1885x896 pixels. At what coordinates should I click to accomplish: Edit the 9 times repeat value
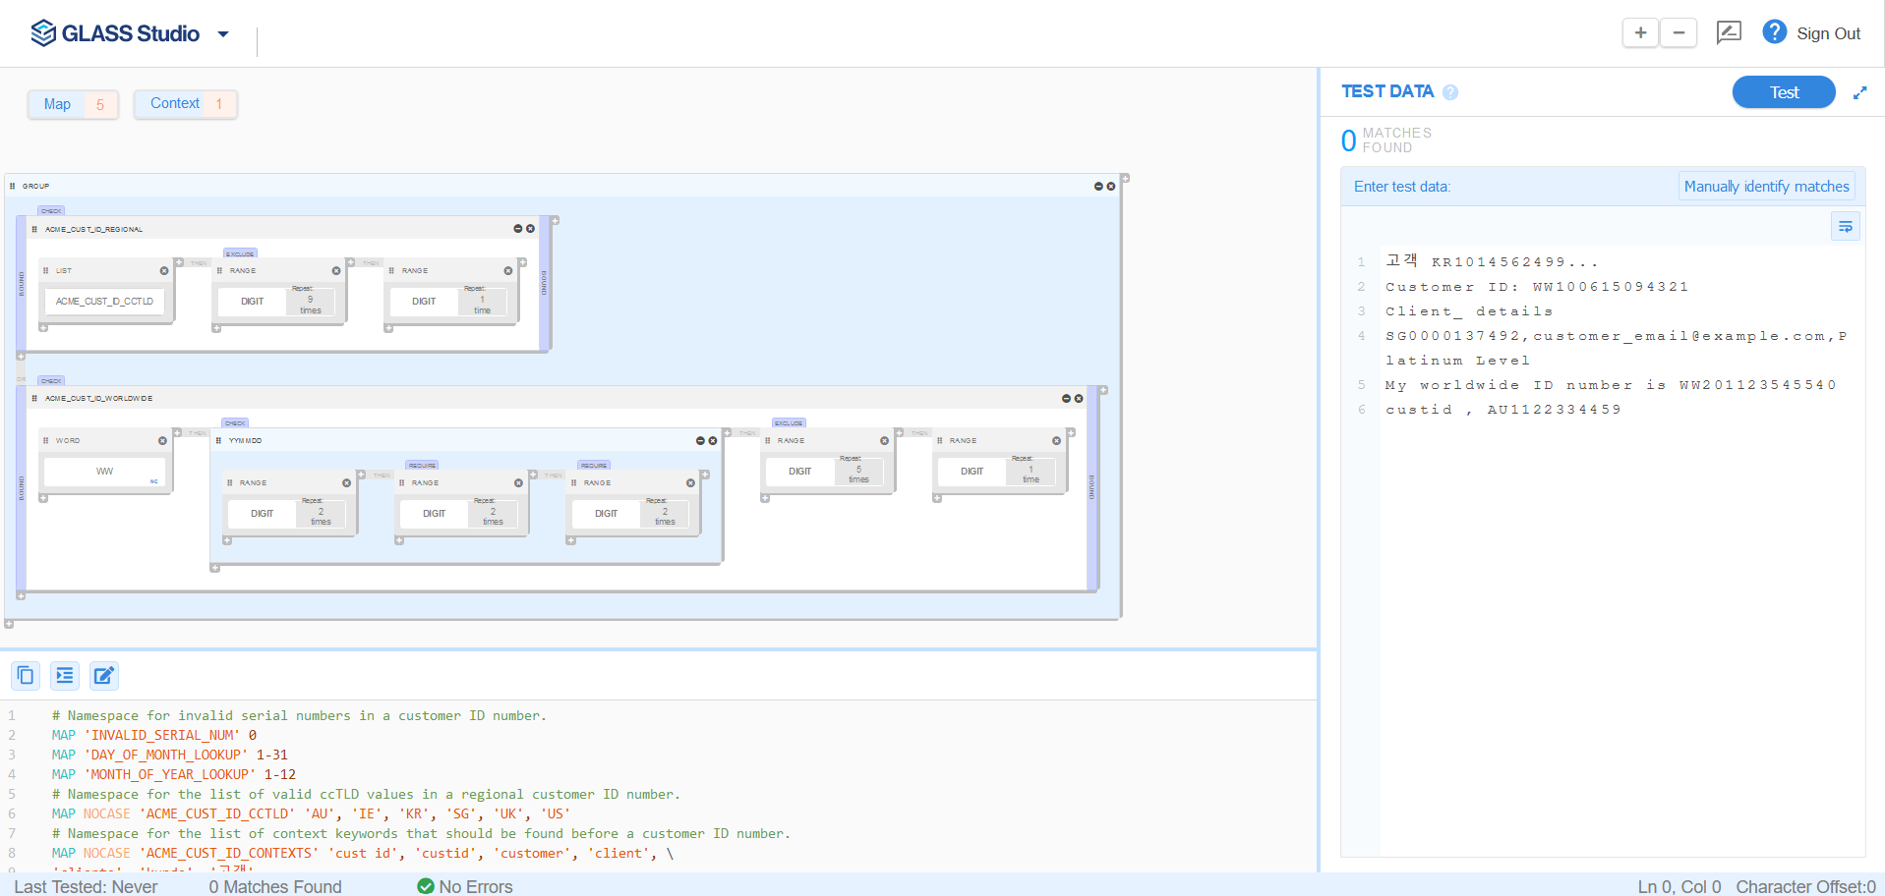[x=310, y=304]
